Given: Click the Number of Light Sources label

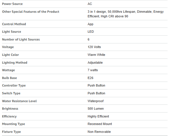Looking at the screenshot, I should click(x=21, y=40).
